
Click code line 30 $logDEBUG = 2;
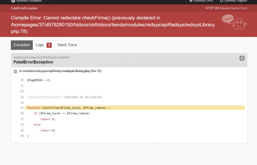click(x=39, y=80)
